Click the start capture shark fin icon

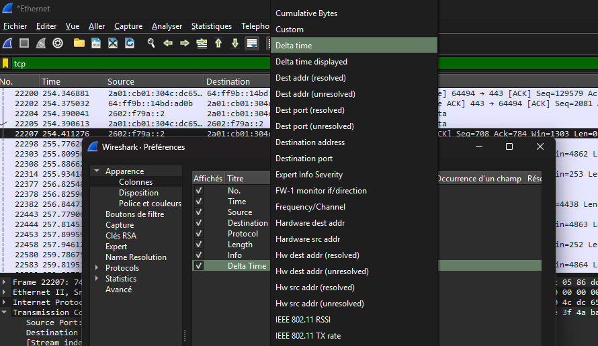[x=7, y=43]
